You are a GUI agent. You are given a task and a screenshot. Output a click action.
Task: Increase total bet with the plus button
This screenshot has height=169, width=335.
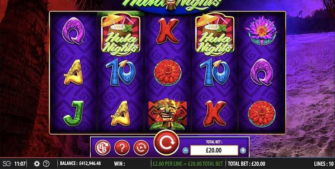pyautogui.click(x=243, y=150)
